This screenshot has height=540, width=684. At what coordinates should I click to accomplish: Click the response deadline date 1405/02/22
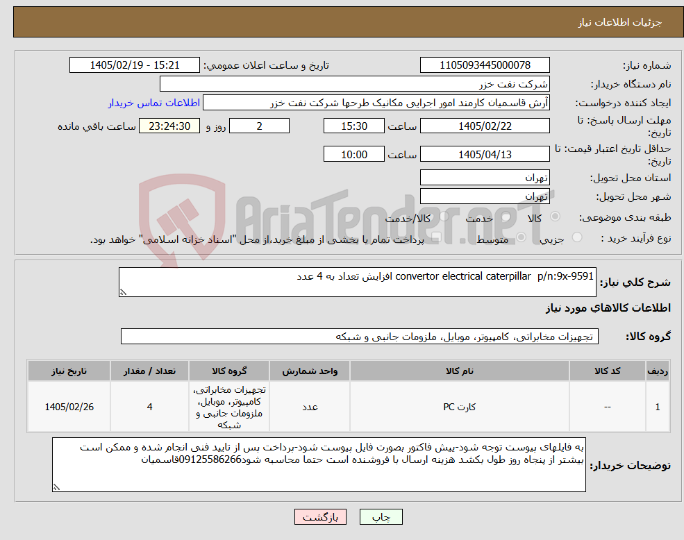pyautogui.click(x=485, y=126)
